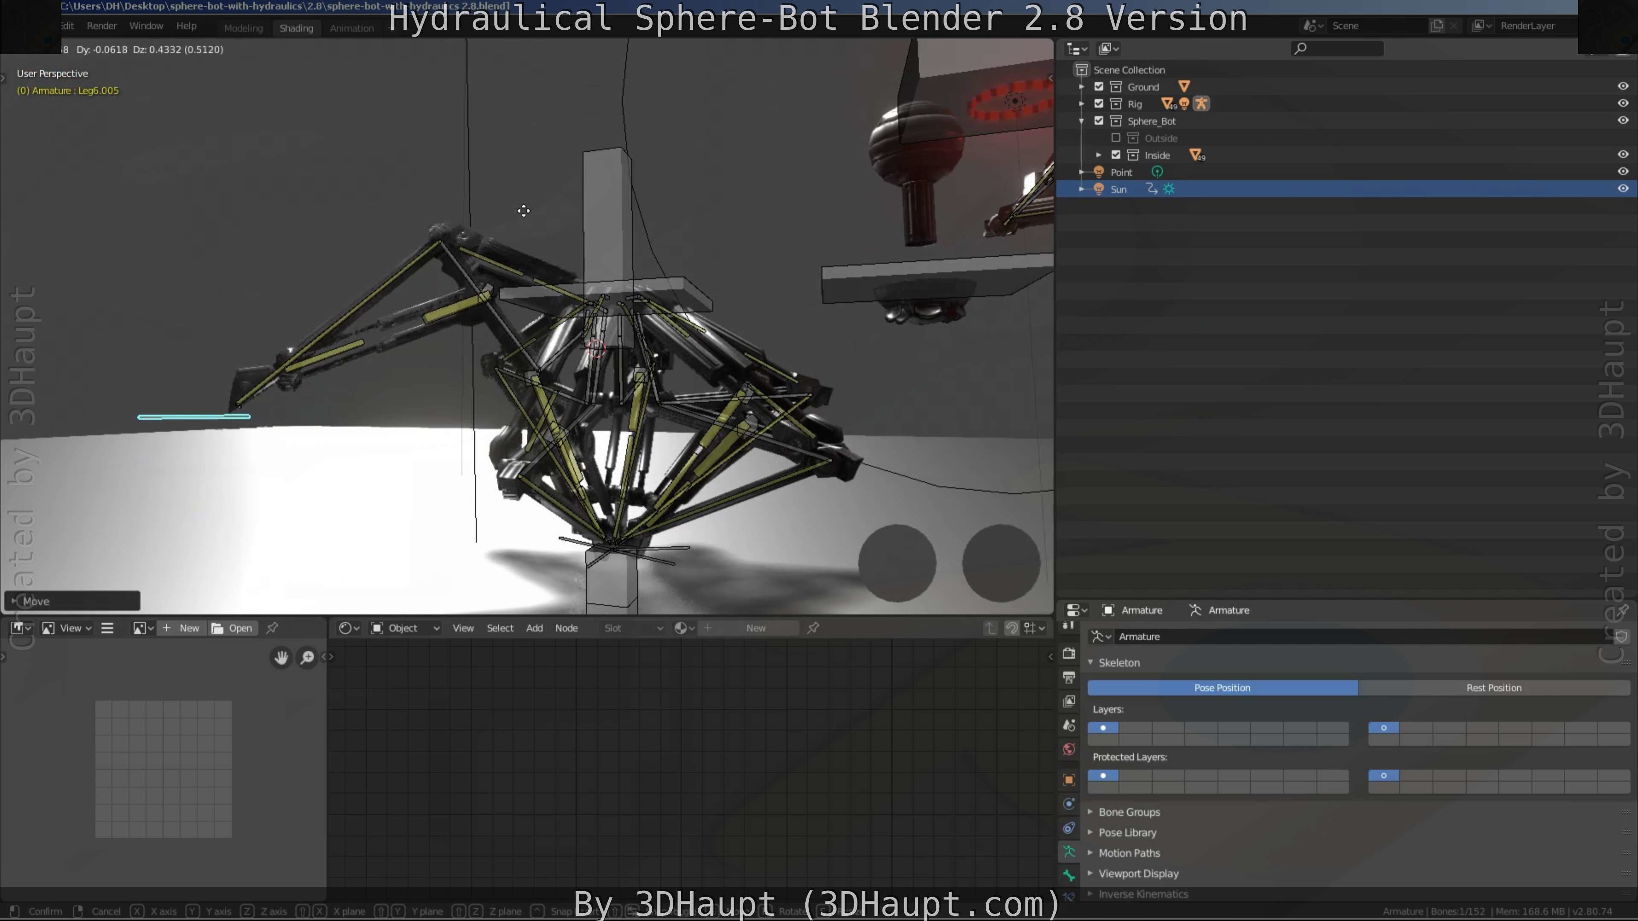Open the Physics properties tab
The width and height of the screenshot is (1638, 921).
pos(1069,804)
